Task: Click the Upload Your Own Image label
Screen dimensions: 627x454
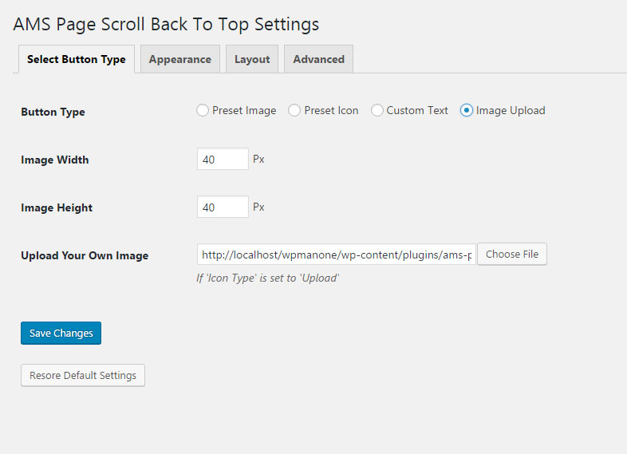Action: (x=85, y=255)
